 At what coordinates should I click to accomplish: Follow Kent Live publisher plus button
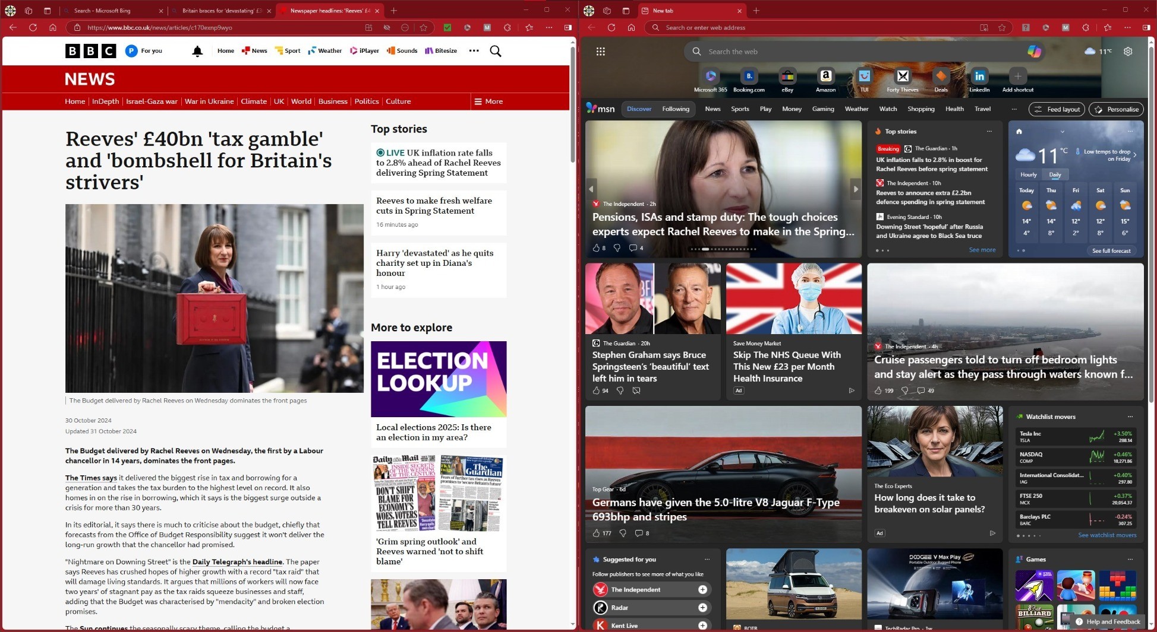(702, 625)
